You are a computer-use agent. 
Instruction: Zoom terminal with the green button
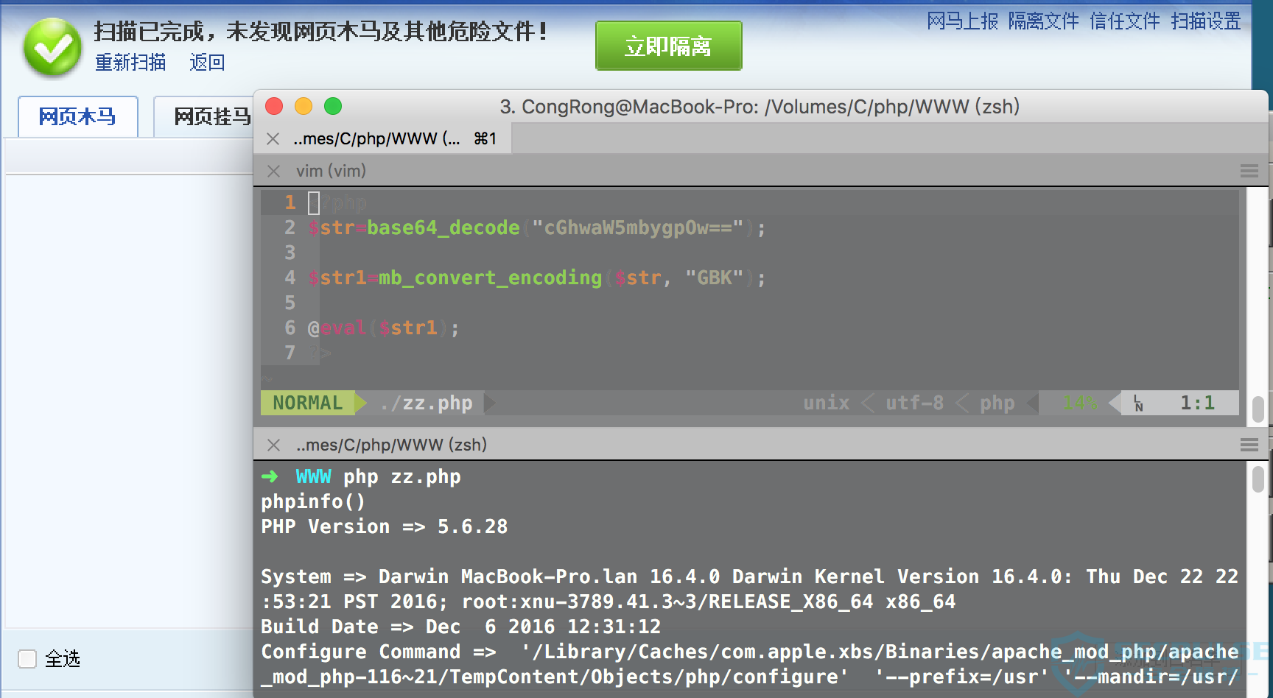pos(333,106)
